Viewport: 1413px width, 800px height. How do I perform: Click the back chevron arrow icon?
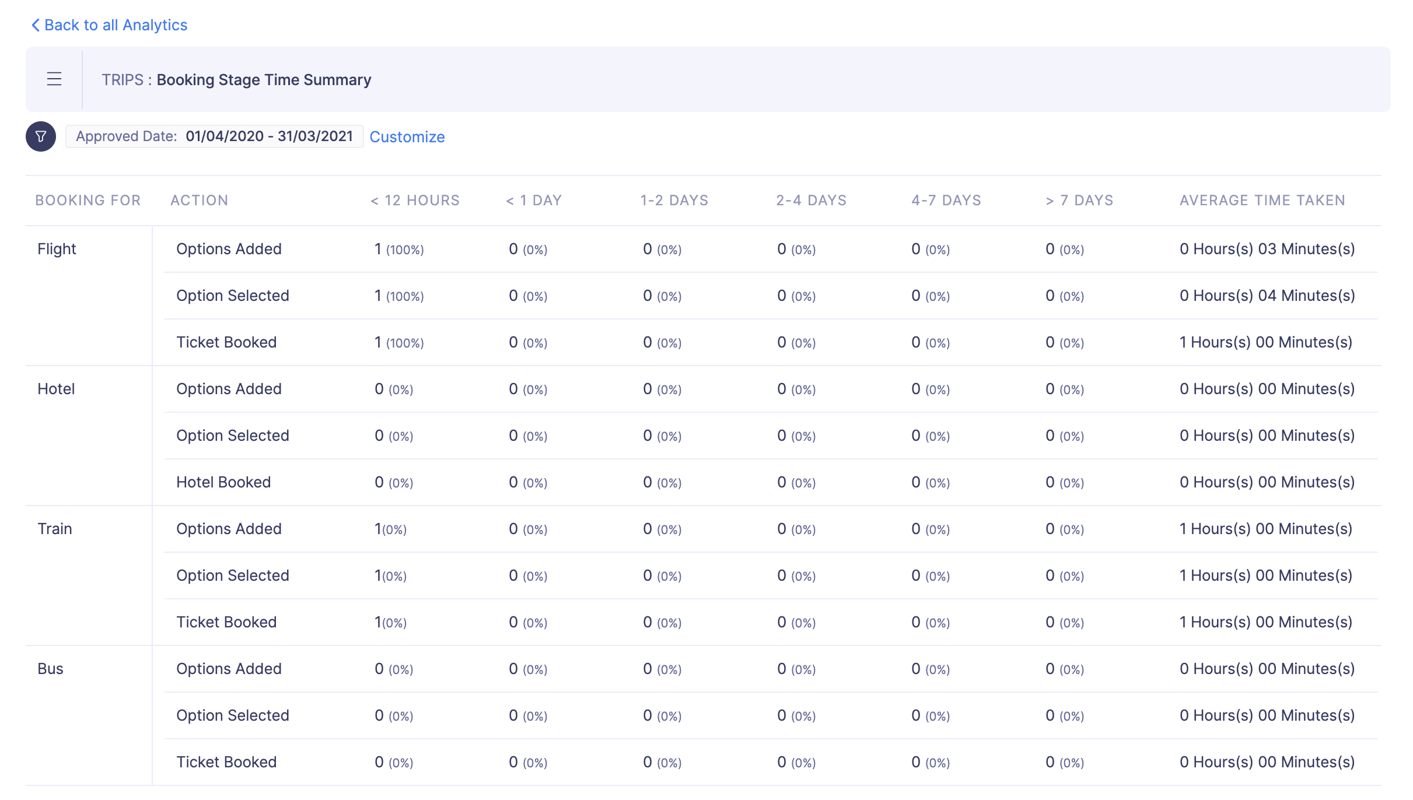tap(36, 25)
